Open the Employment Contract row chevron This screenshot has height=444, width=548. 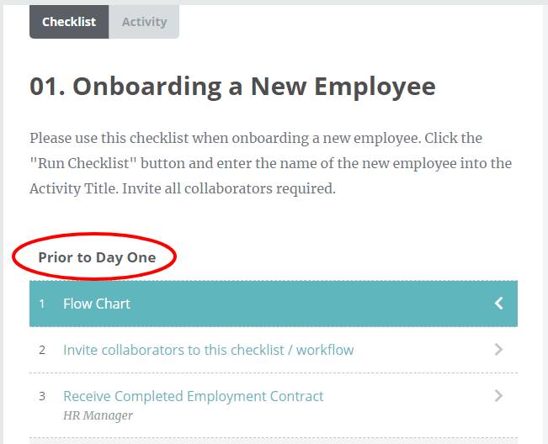pos(498,396)
